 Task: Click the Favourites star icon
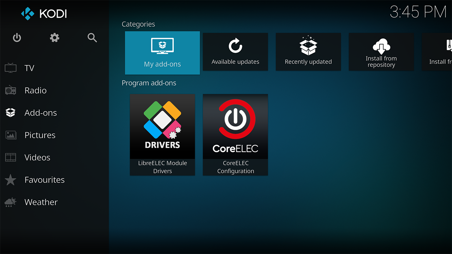(x=11, y=180)
